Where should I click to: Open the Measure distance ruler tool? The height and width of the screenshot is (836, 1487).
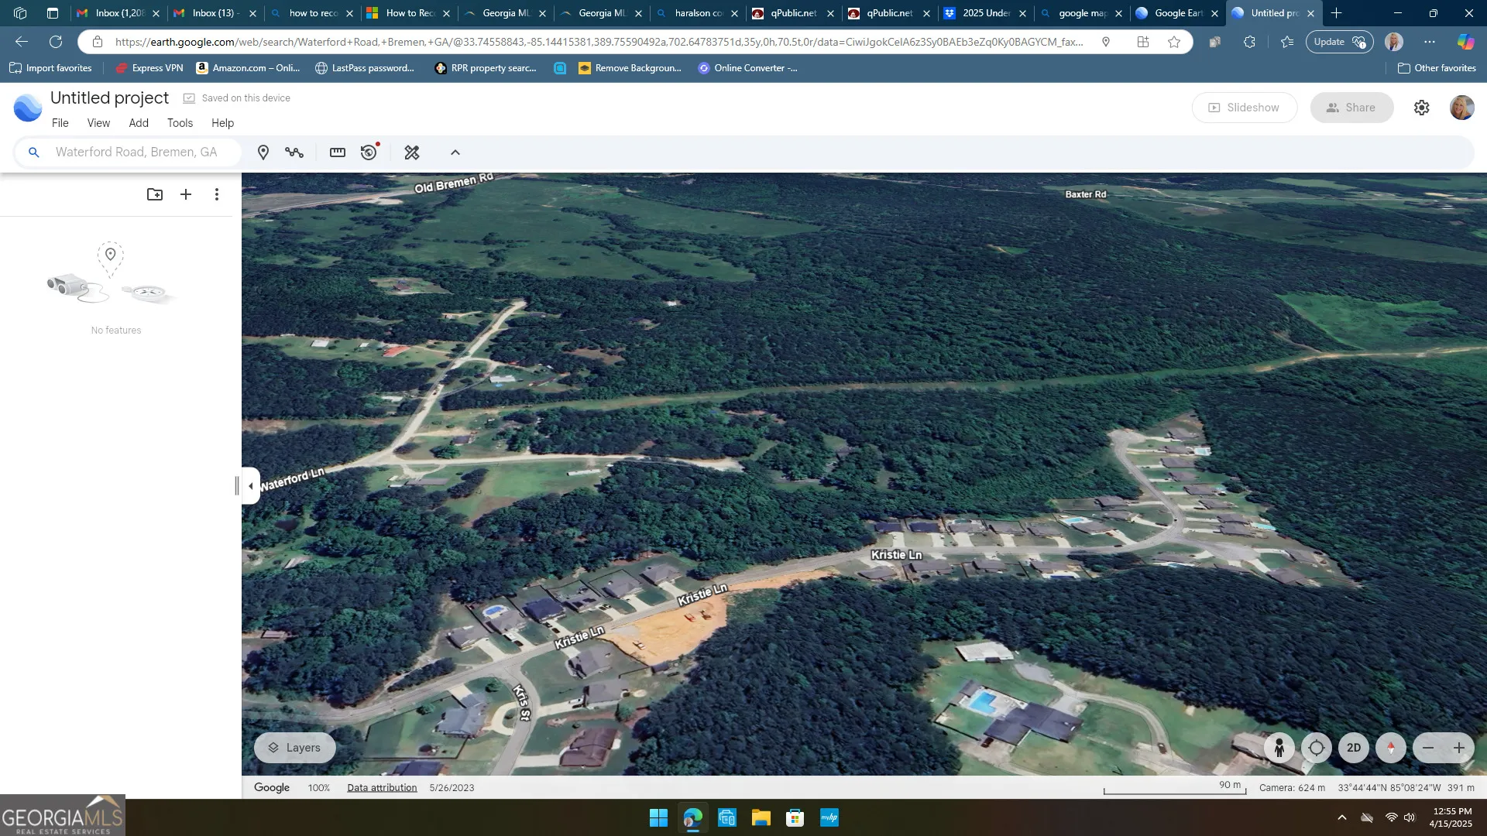[338, 152]
